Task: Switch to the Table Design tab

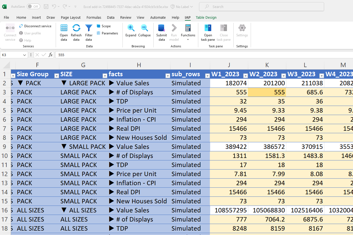Action: click(x=206, y=17)
